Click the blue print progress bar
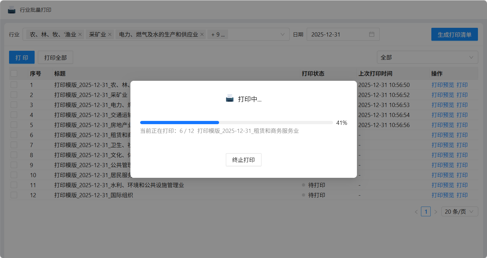Screen dimensions: 487x258 coord(180,123)
